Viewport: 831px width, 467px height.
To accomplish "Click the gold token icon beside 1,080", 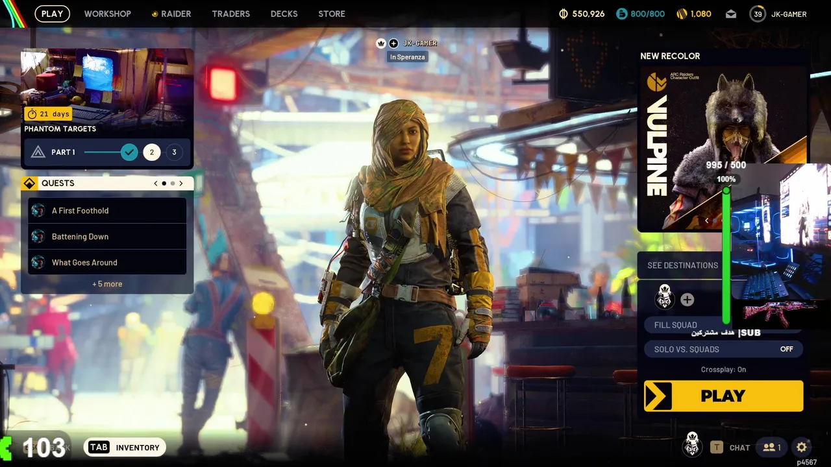I will [682, 14].
